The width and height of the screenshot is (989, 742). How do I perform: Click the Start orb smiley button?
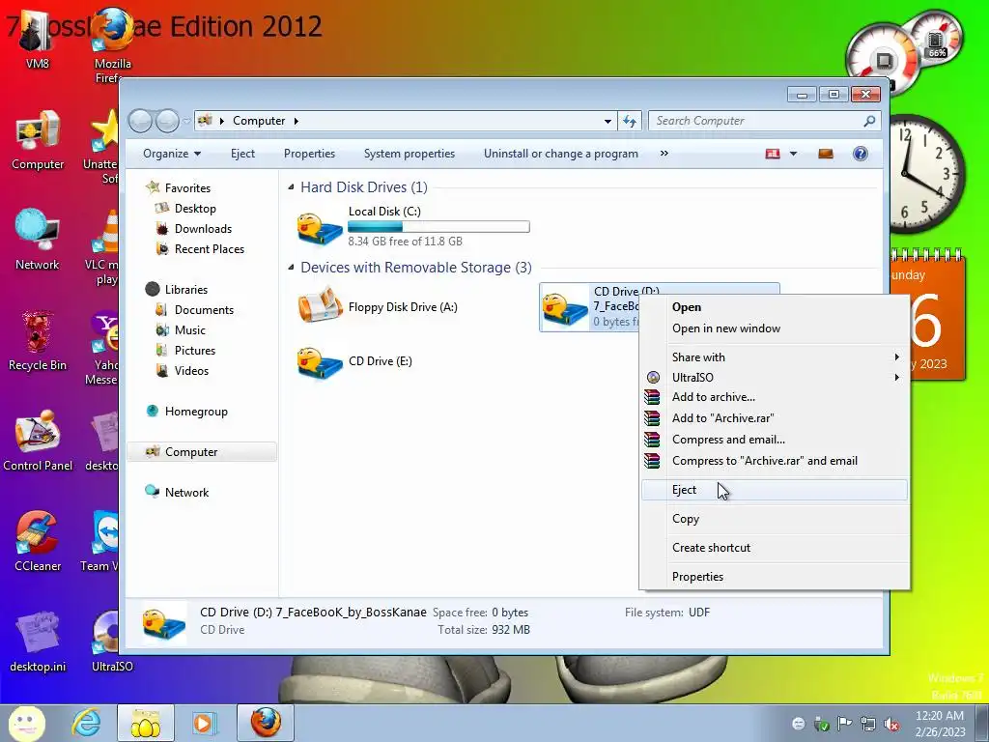26,723
